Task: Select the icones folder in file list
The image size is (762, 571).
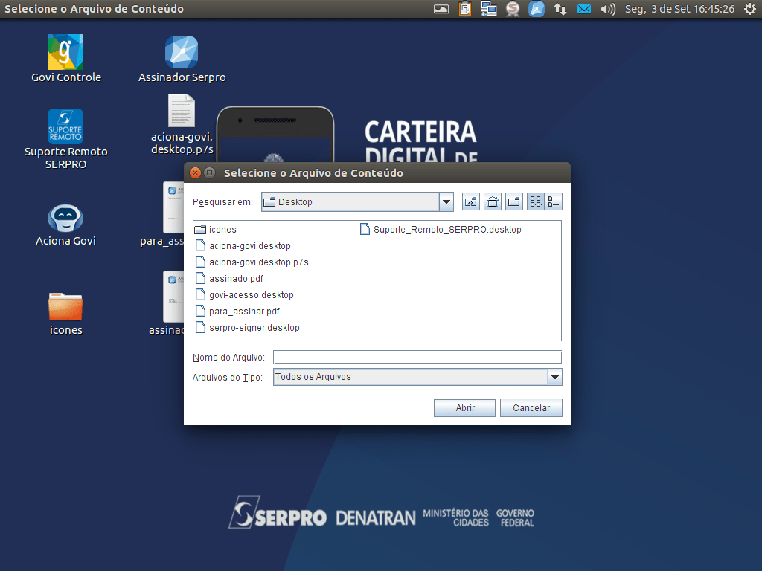Action: tap(216, 230)
